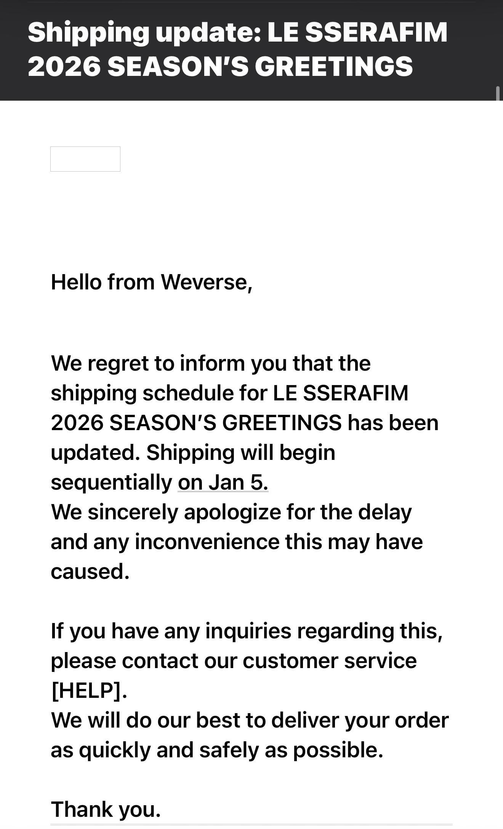Click the "Hello from Weverse," greeting line
The width and height of the screenshot is (503, 829).
pyautogui.click(x=151, y=283)
